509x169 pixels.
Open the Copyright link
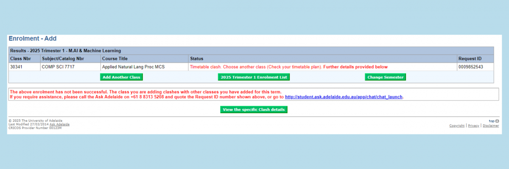pyautogui.click(x=457, y=125)
